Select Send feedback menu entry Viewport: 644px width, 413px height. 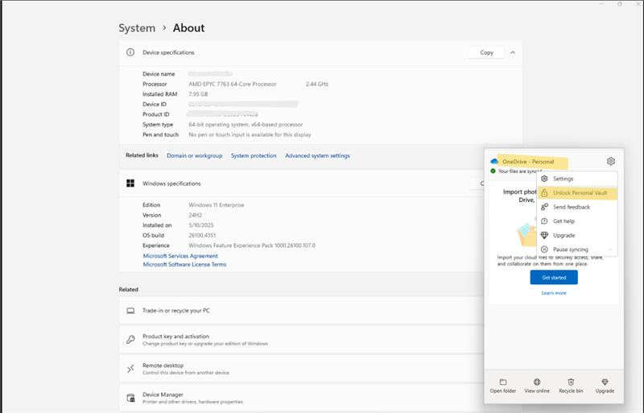click(577, 207)
